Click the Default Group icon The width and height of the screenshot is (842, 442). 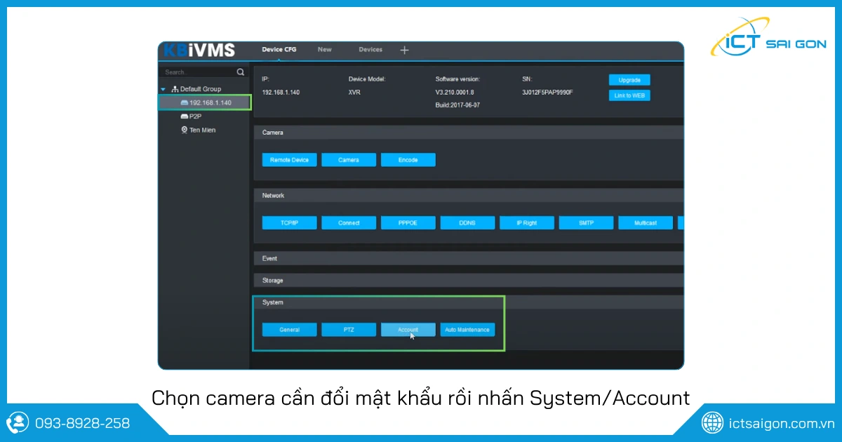click(x=175, y=89)
